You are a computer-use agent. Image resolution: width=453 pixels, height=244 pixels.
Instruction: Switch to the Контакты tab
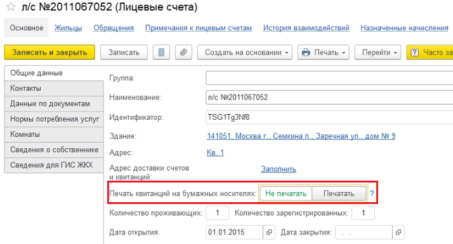coord(54,88)
